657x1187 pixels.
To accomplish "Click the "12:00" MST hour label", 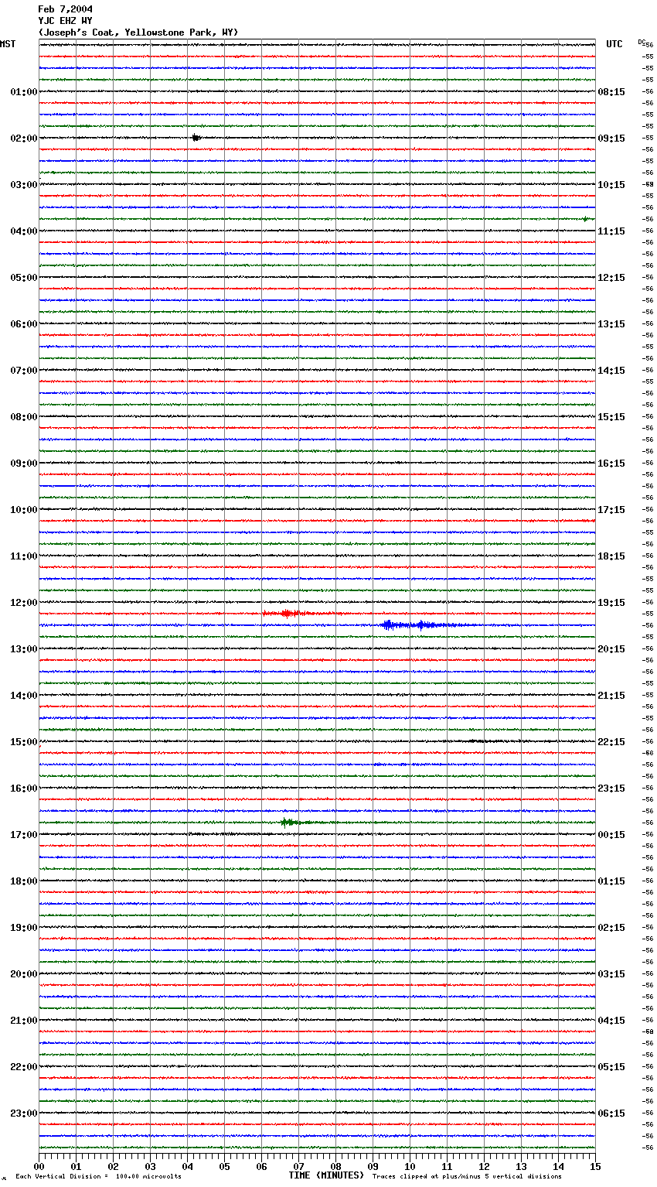I will (24, 603).
